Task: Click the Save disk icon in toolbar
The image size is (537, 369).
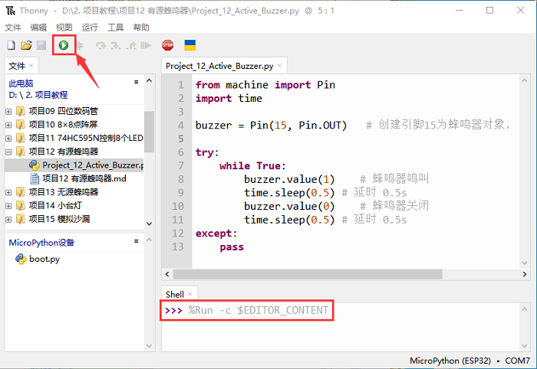Action: pyautogui.click(x=41, y=46)
